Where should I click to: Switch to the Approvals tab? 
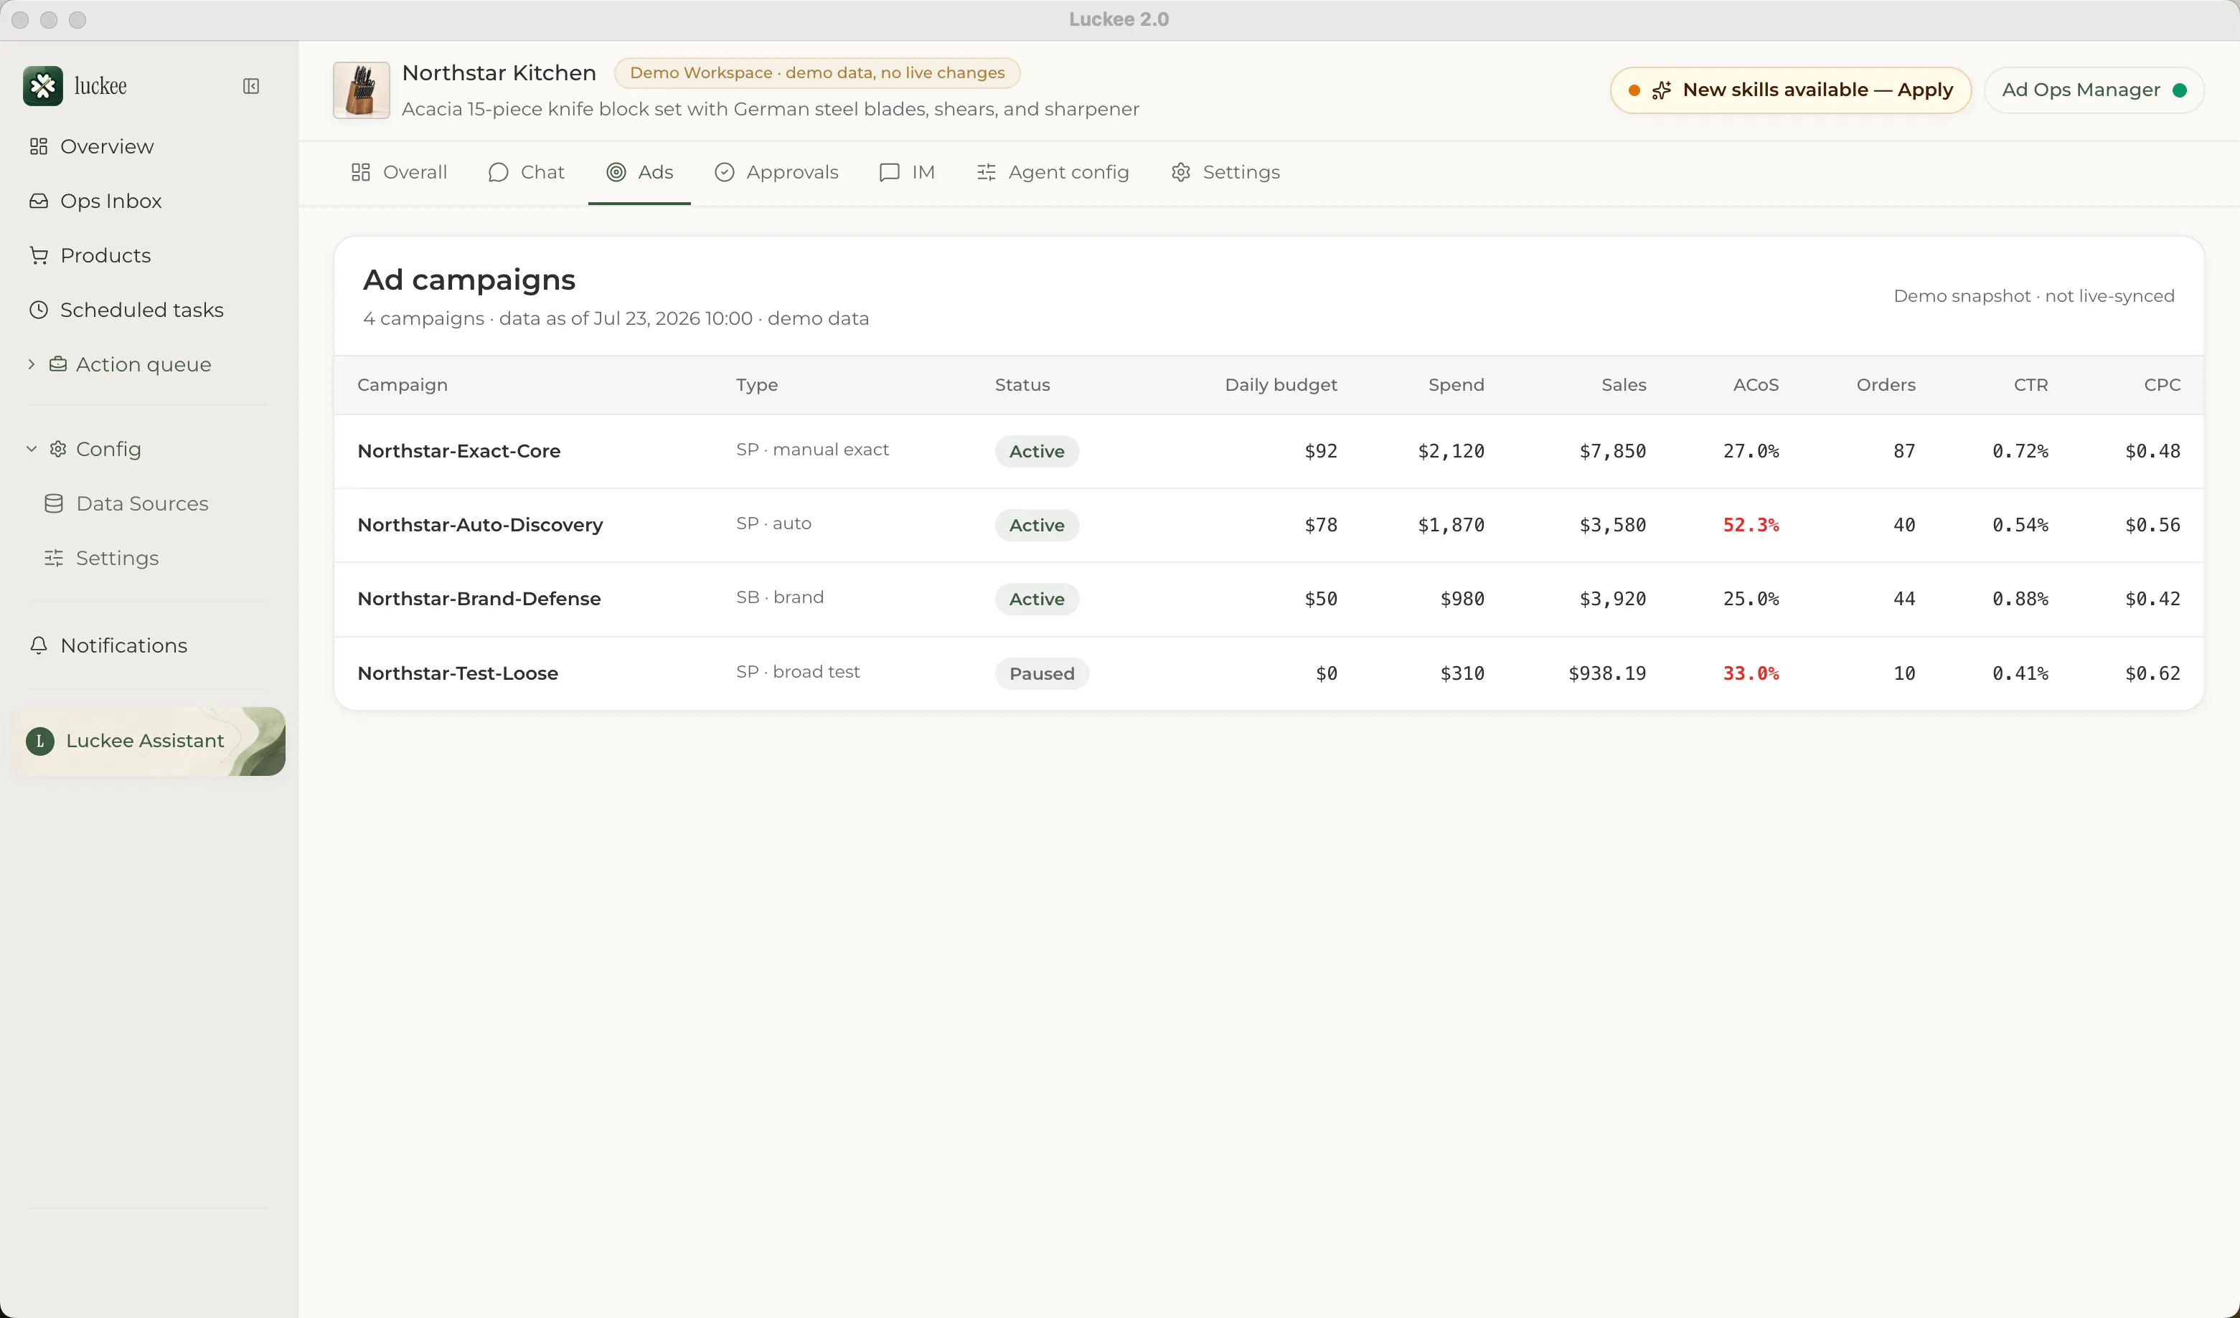[776, 172]
